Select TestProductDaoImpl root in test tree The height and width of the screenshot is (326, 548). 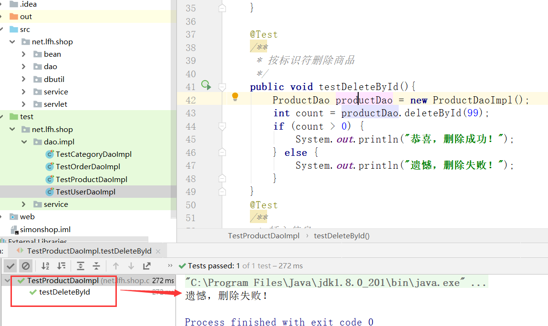(x=63, y=281)
